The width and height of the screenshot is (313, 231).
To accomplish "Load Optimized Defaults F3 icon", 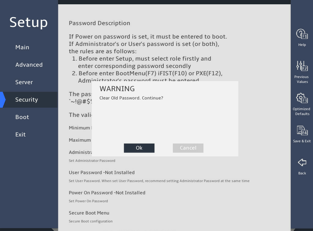I will [302, 98].
